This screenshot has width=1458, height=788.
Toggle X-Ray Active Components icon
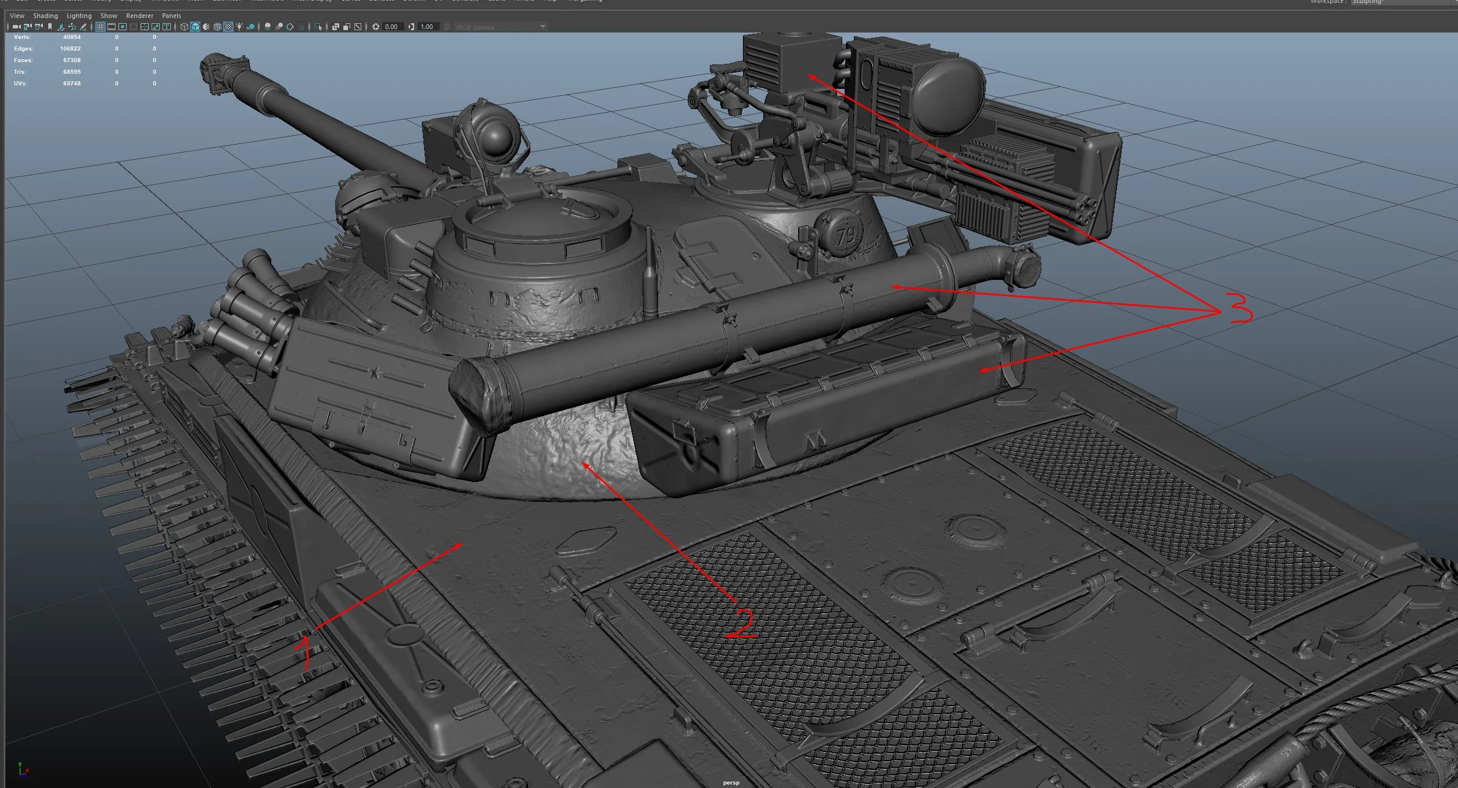(x=347, y=27)
